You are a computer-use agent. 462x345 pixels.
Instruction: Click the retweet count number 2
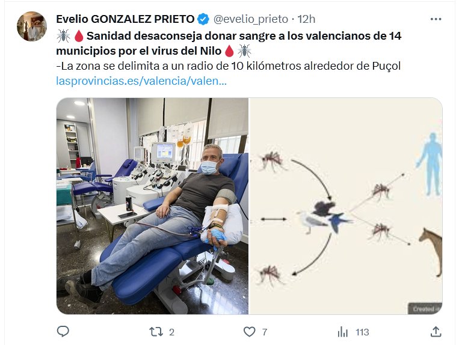[172, 332]
